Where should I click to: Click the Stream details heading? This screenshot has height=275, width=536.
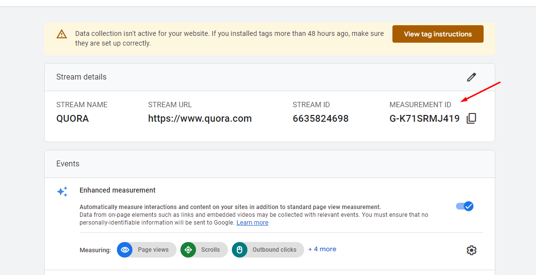(81, 77)
